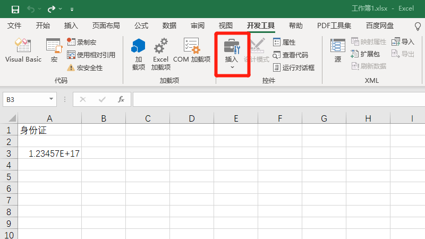
Task: Click the column B header
Action: (104, 118)
